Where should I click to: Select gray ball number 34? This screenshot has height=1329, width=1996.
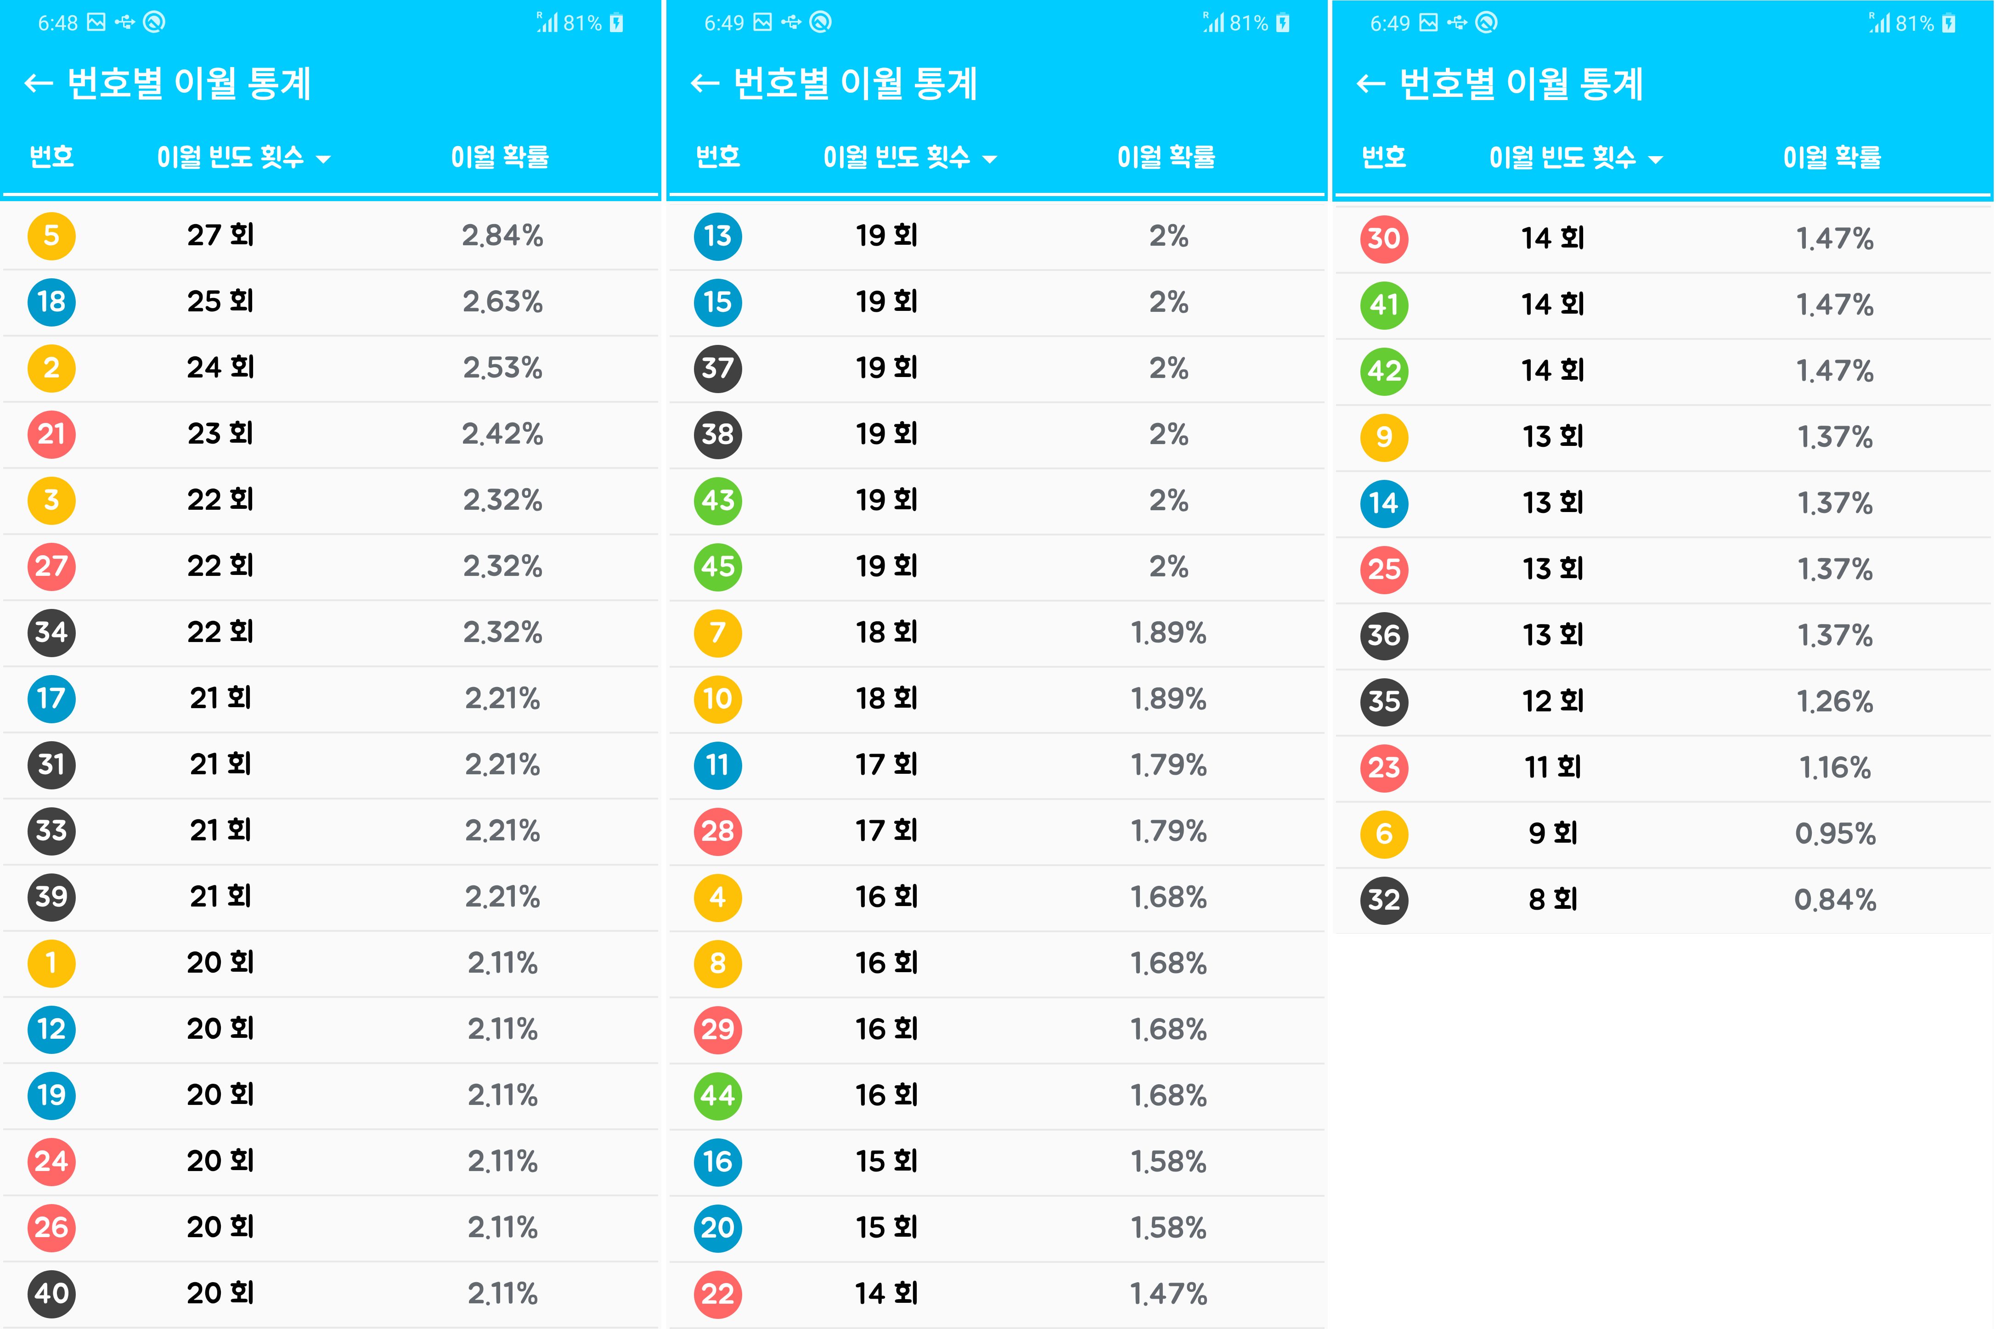[52, 632]
